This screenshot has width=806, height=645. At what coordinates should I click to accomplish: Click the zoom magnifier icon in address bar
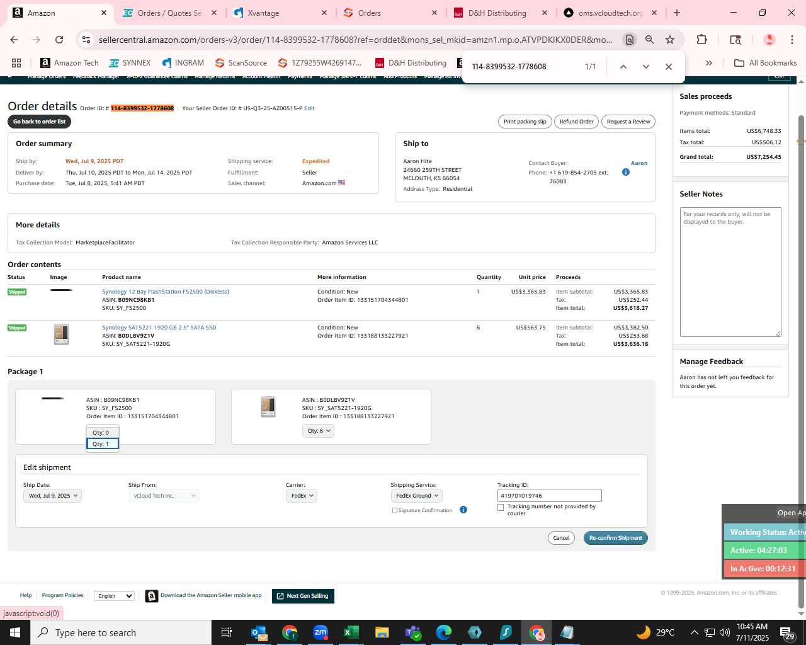(x=649, y=40)
